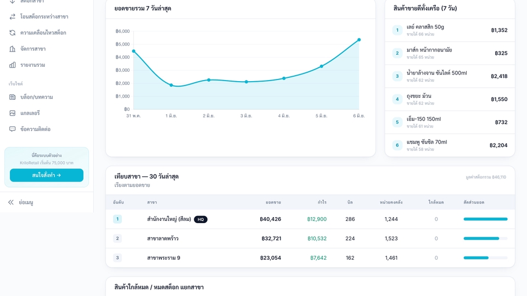527x296 pixels.
Task: Click the กำไร column header
Action: (x=322, y=202)
